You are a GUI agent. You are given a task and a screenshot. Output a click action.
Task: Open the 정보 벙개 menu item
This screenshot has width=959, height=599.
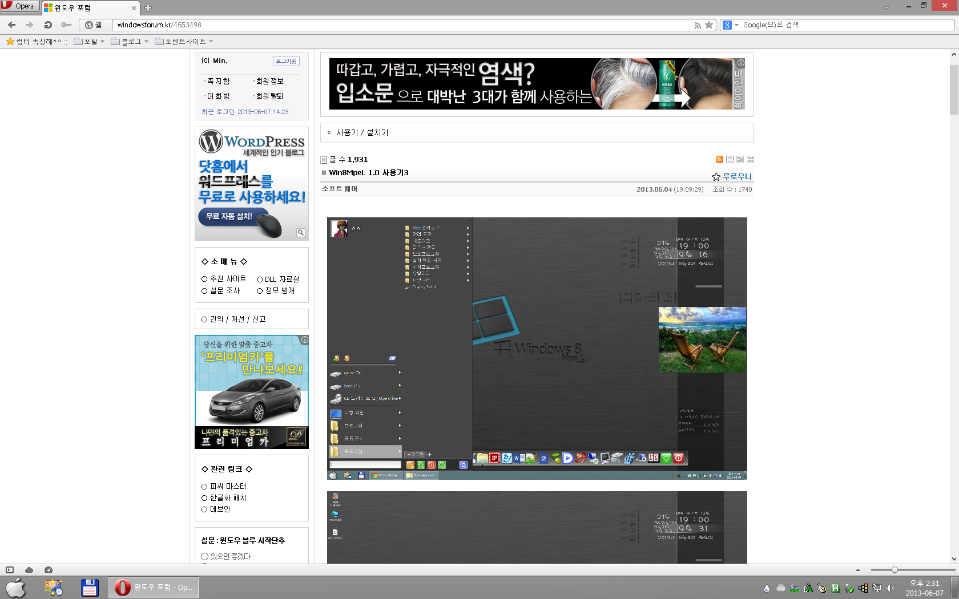pyautogui.click(x=280, y=290)
